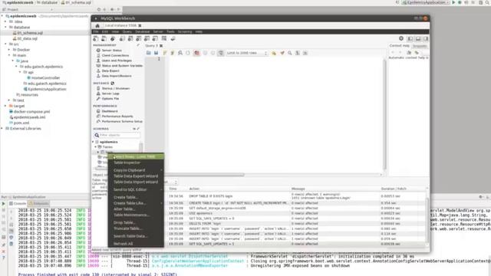The height and width of the screenshot is (276, 491).
Task: Click the Workbench home icon
Action: pos(97,25)
